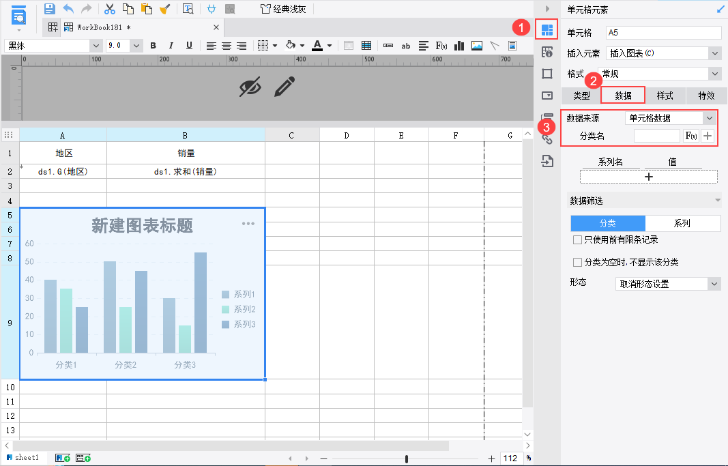Redo the last action
Viewport: 728px width, 466px height.
[87, 8]
